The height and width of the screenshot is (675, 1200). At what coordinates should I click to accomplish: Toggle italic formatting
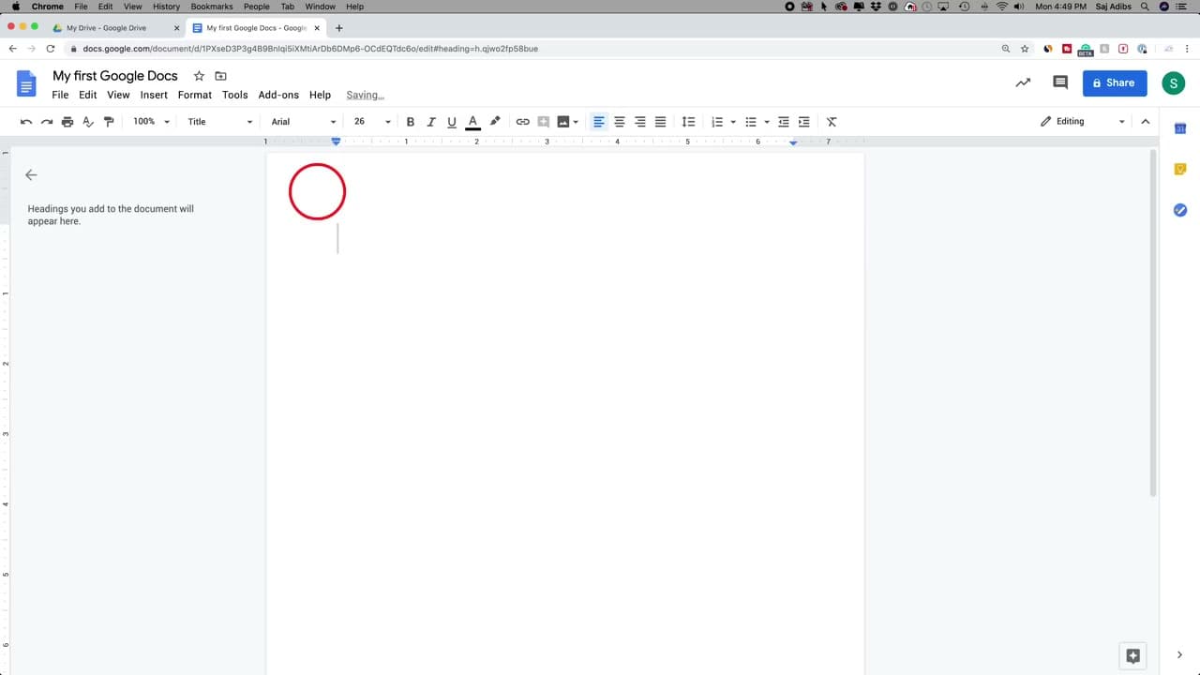click(431, 122)
